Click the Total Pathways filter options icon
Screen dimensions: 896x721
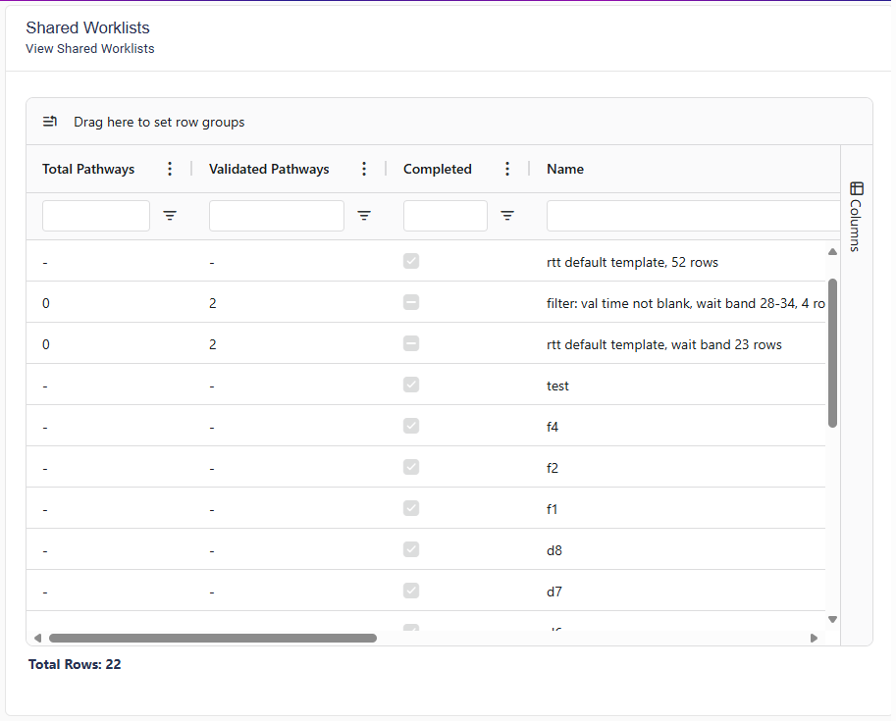170,216
